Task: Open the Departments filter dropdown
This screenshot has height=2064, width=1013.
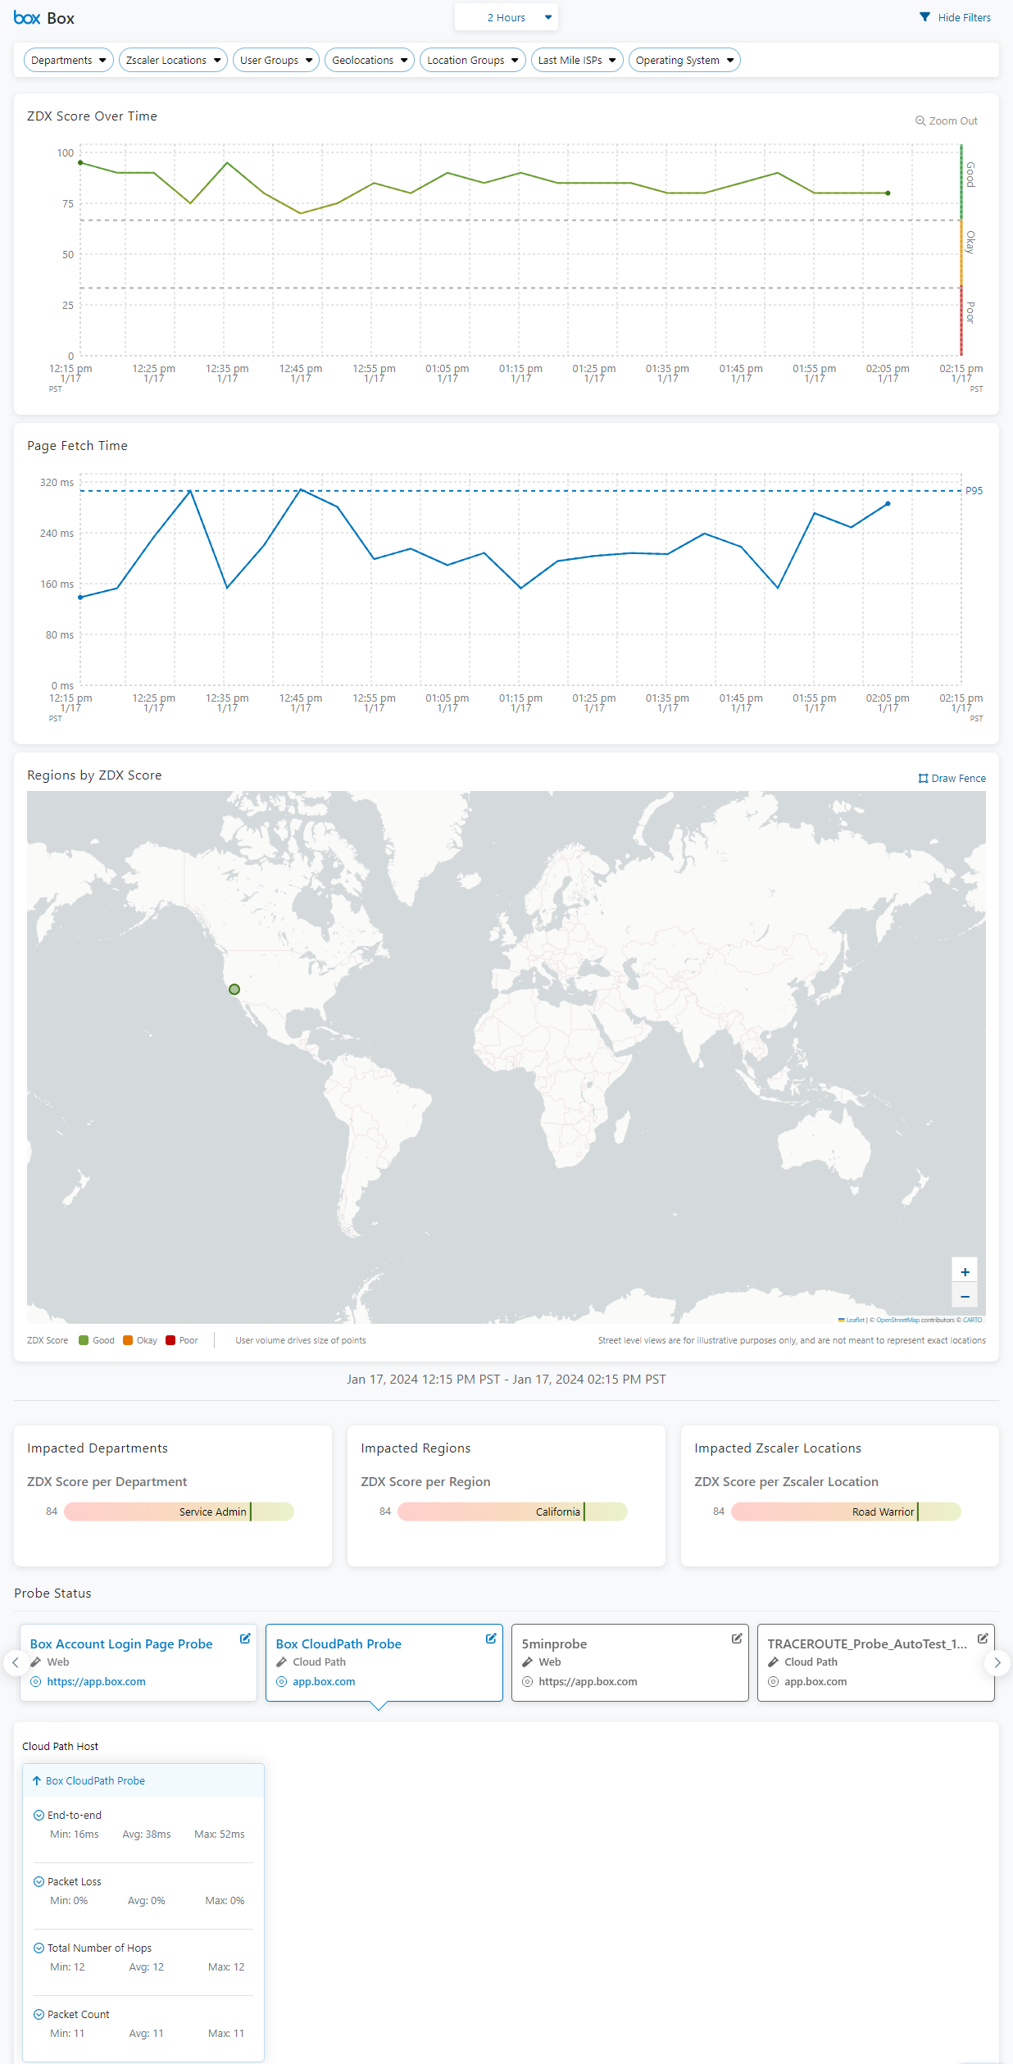Action: click(69, 61)
